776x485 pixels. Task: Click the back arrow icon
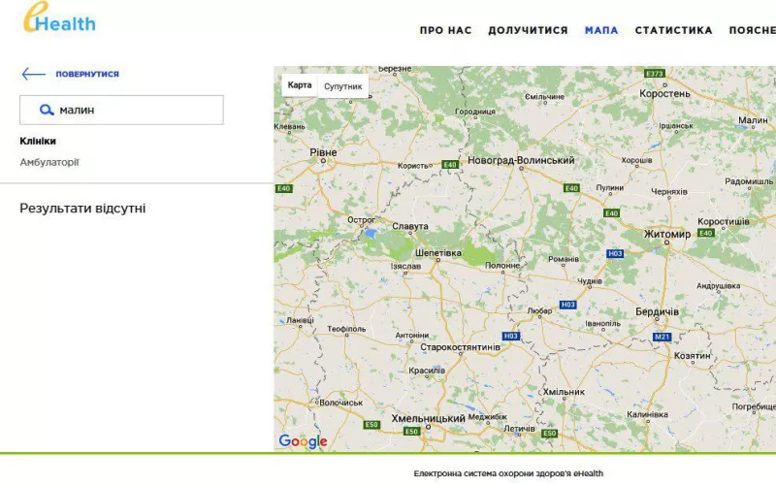(x=33, y=74)
